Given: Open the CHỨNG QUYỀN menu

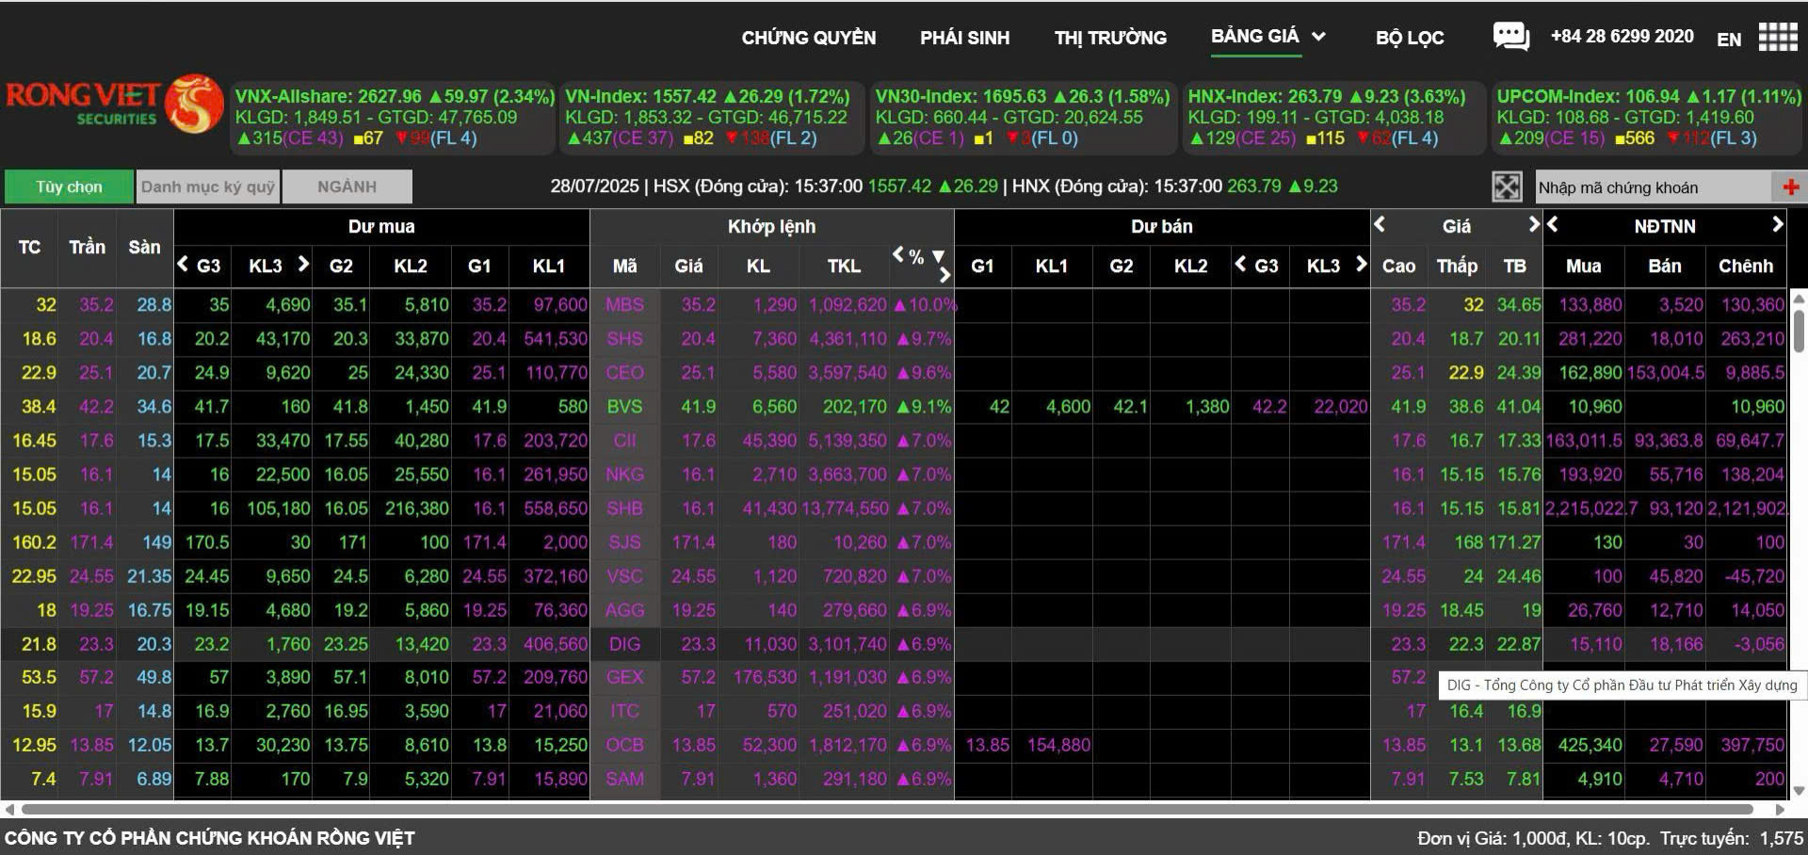Looking at the screenshot, I should tap(808, 38).
